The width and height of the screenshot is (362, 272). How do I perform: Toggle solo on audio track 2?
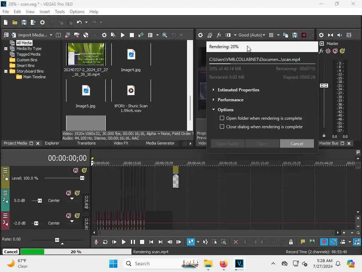(x=77, y=193)
